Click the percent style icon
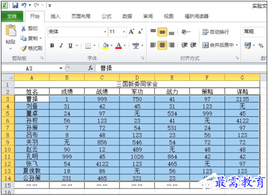 point(261,45)
